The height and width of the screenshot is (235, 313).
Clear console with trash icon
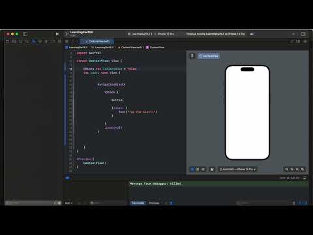point(294,203)
